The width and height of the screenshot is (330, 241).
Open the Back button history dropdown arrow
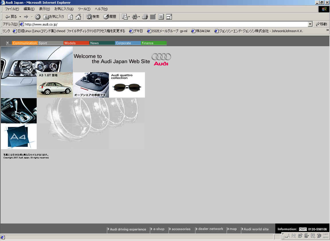(20, 17)
